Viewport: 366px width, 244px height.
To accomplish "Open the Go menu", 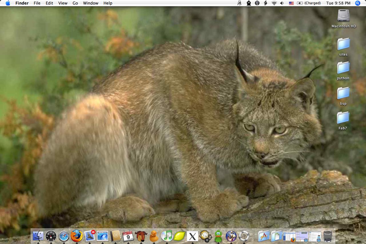I will 75,3.
